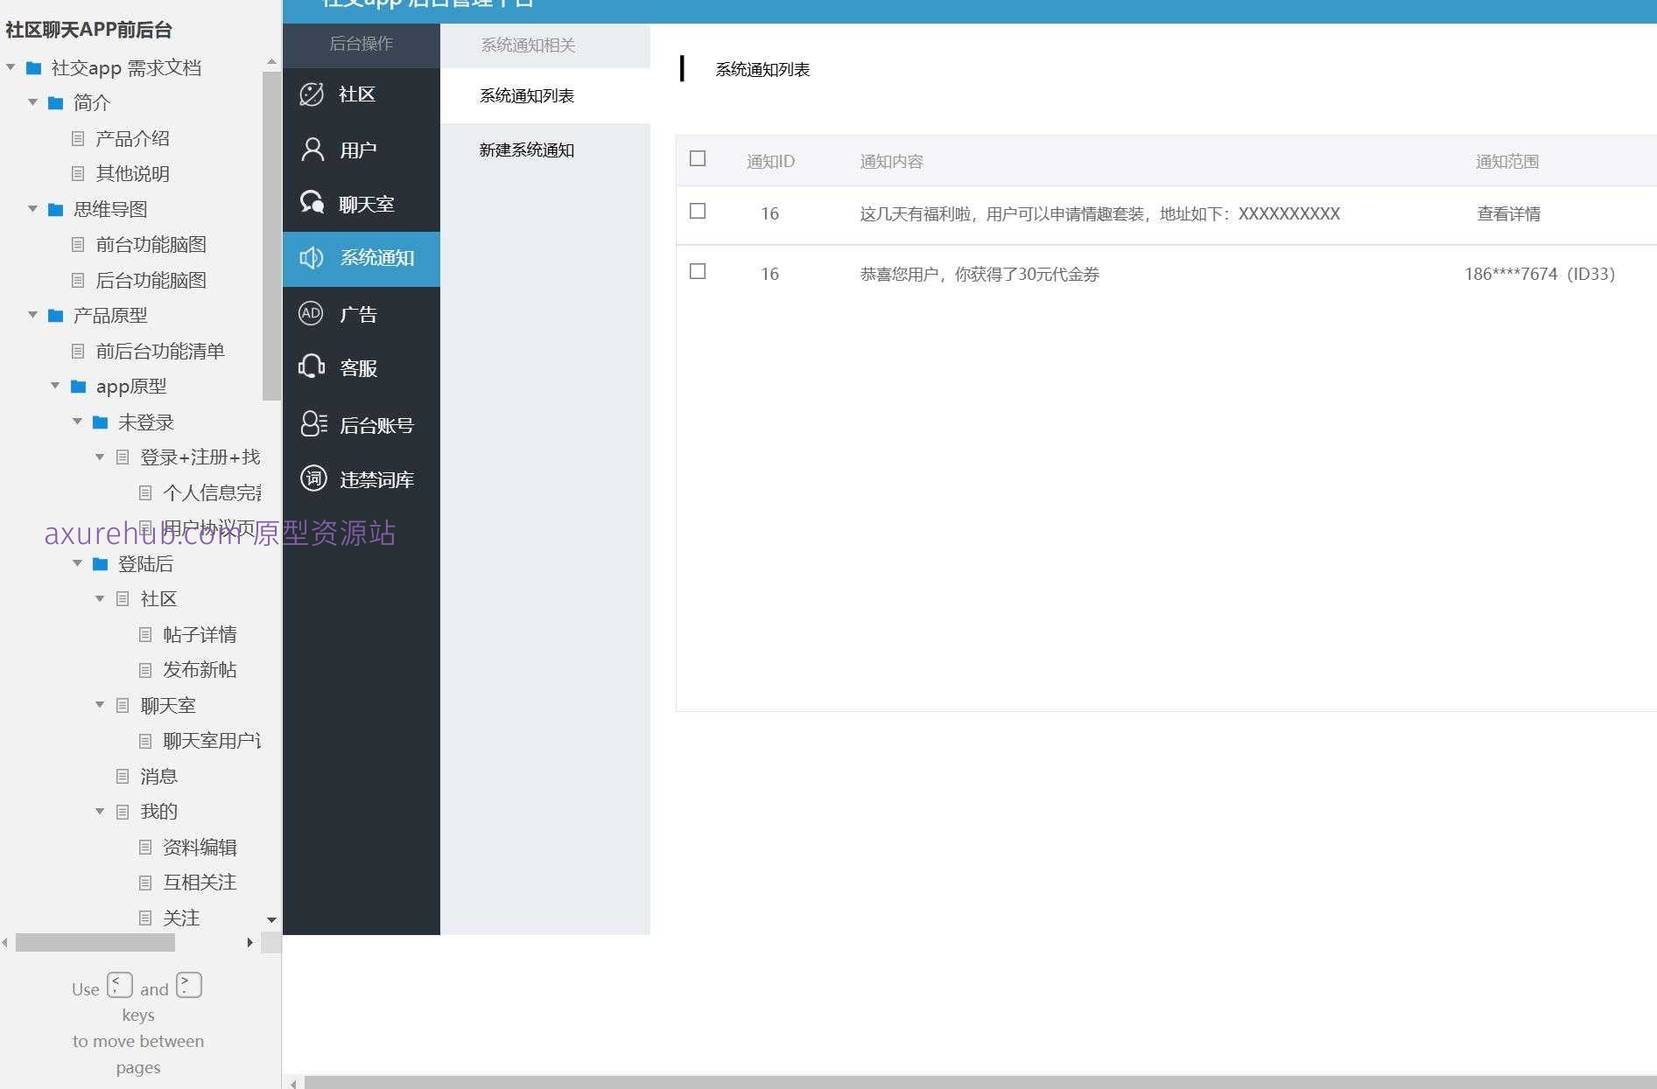Click the 违禁词库 word icon
Viewport: 1657px width, 1089px height.
[312, 478]
